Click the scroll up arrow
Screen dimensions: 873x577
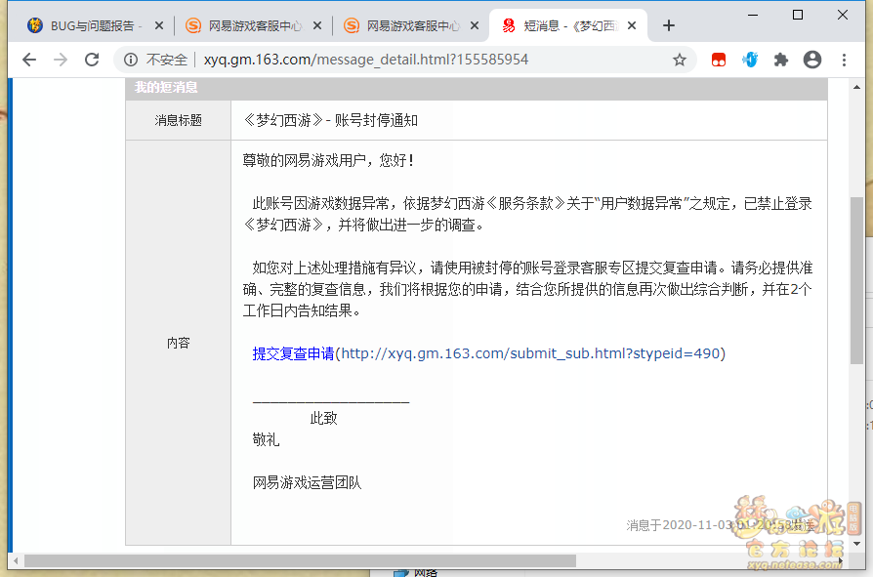tap(856, 87)
